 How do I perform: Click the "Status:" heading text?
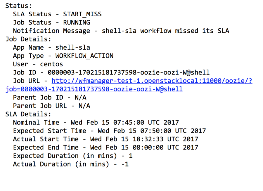19,6
